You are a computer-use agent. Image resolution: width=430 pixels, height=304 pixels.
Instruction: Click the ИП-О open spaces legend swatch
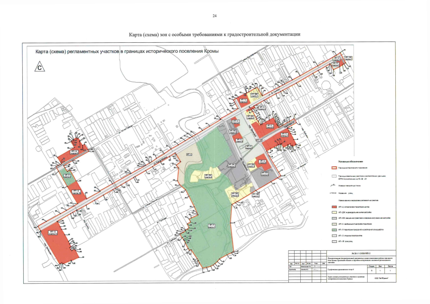[334, 236]
